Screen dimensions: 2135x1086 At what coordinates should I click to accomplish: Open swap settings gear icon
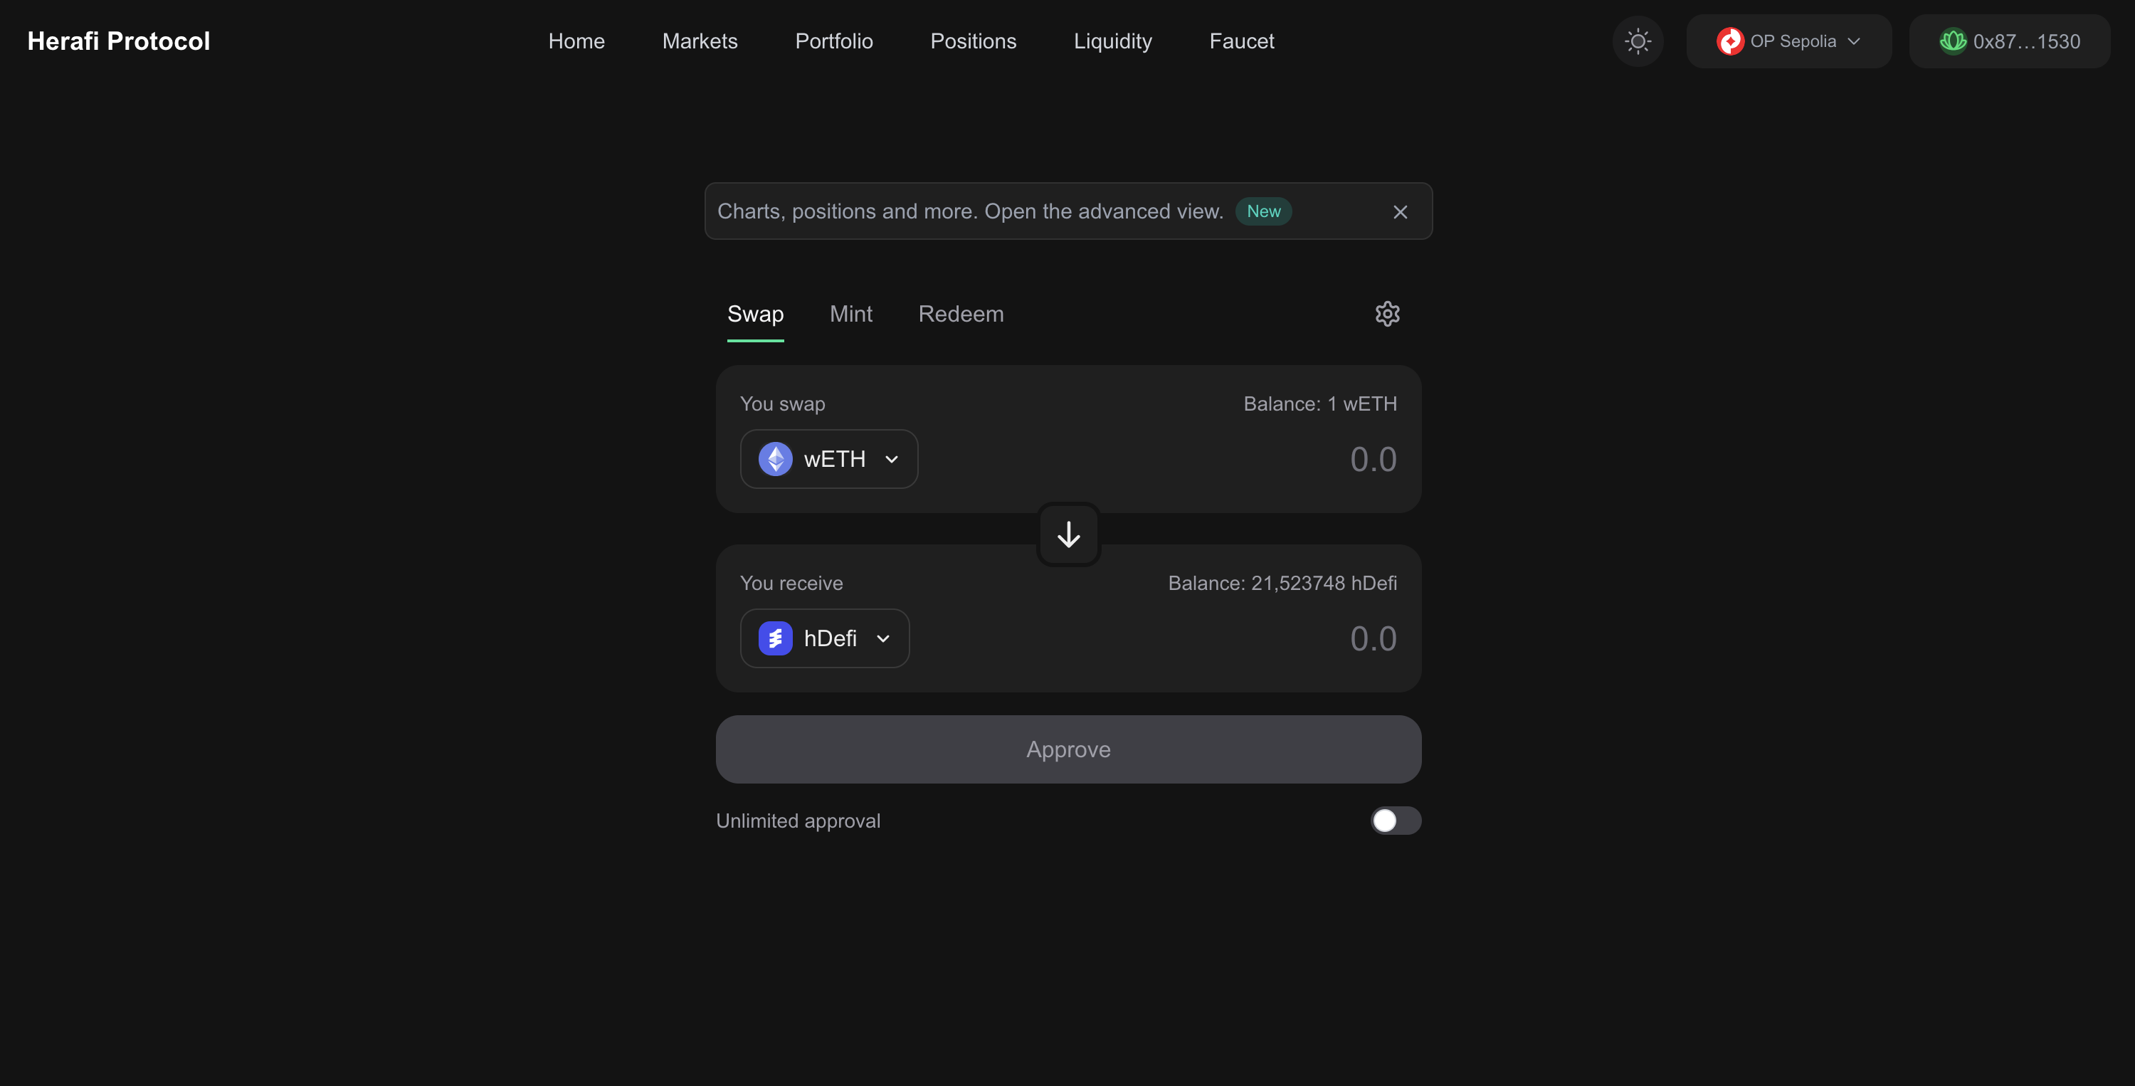(x=1388, y=314)
